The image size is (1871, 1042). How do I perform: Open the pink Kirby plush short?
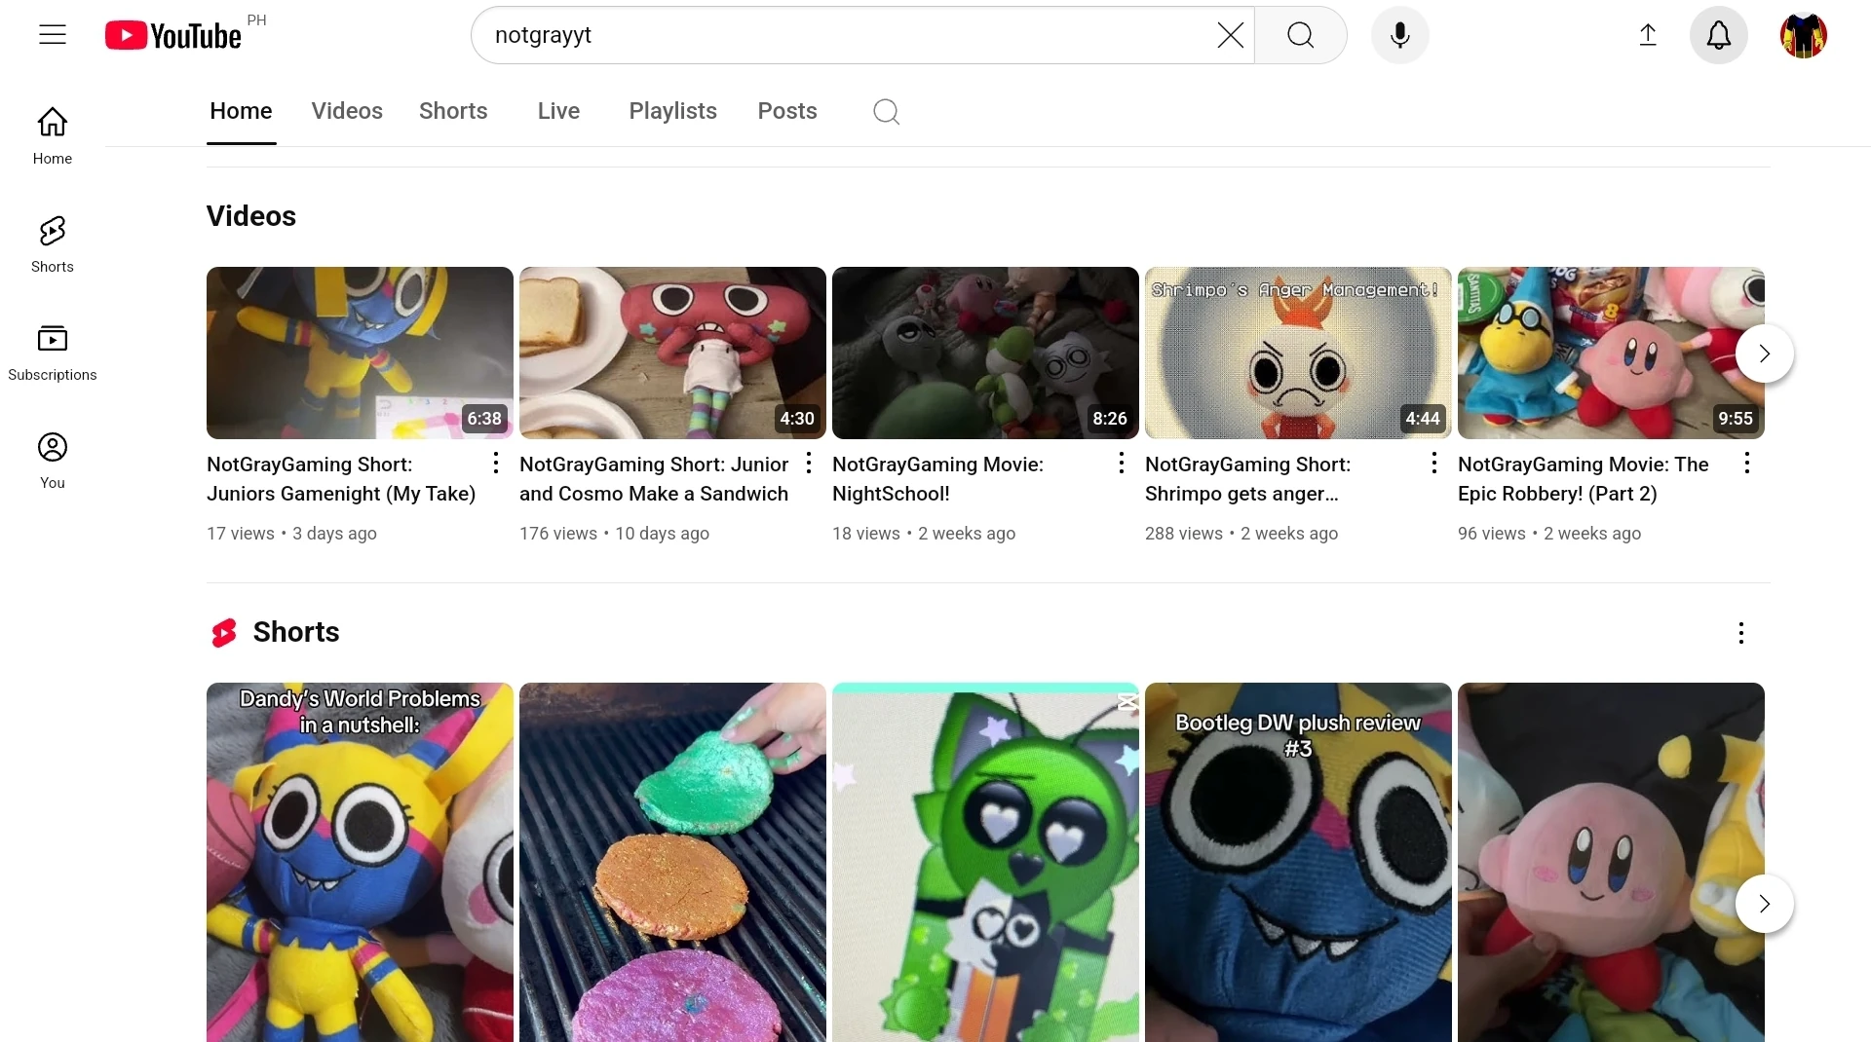pos(1611,863)
